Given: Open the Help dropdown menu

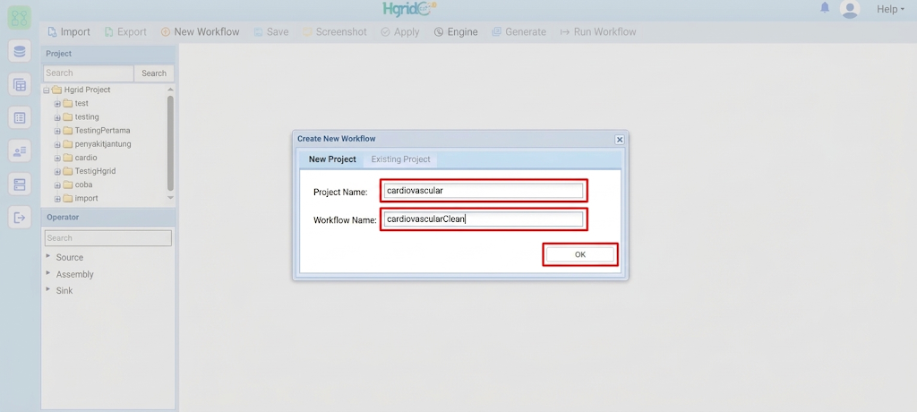Looking at the screenshot, I should coord(890,9).
